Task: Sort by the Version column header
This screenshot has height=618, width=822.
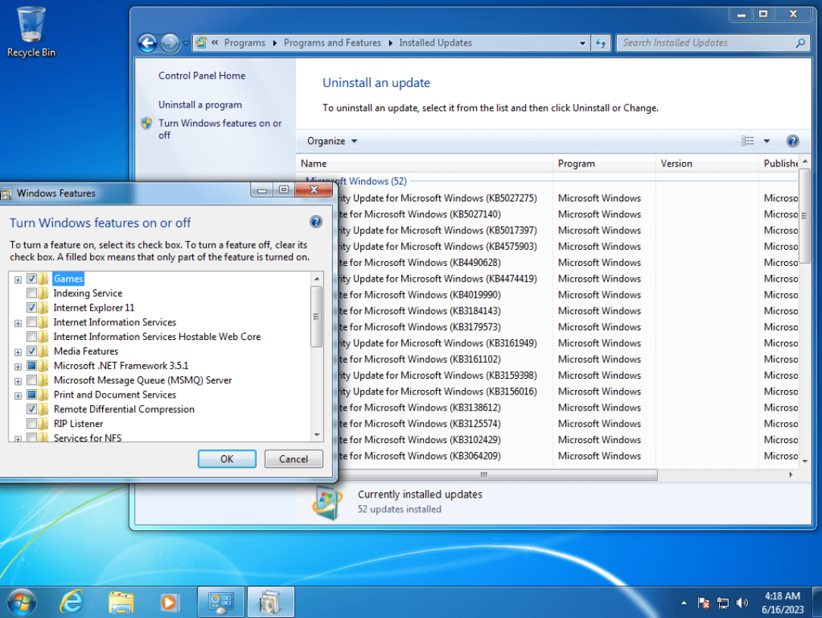Action: point(707,164)
